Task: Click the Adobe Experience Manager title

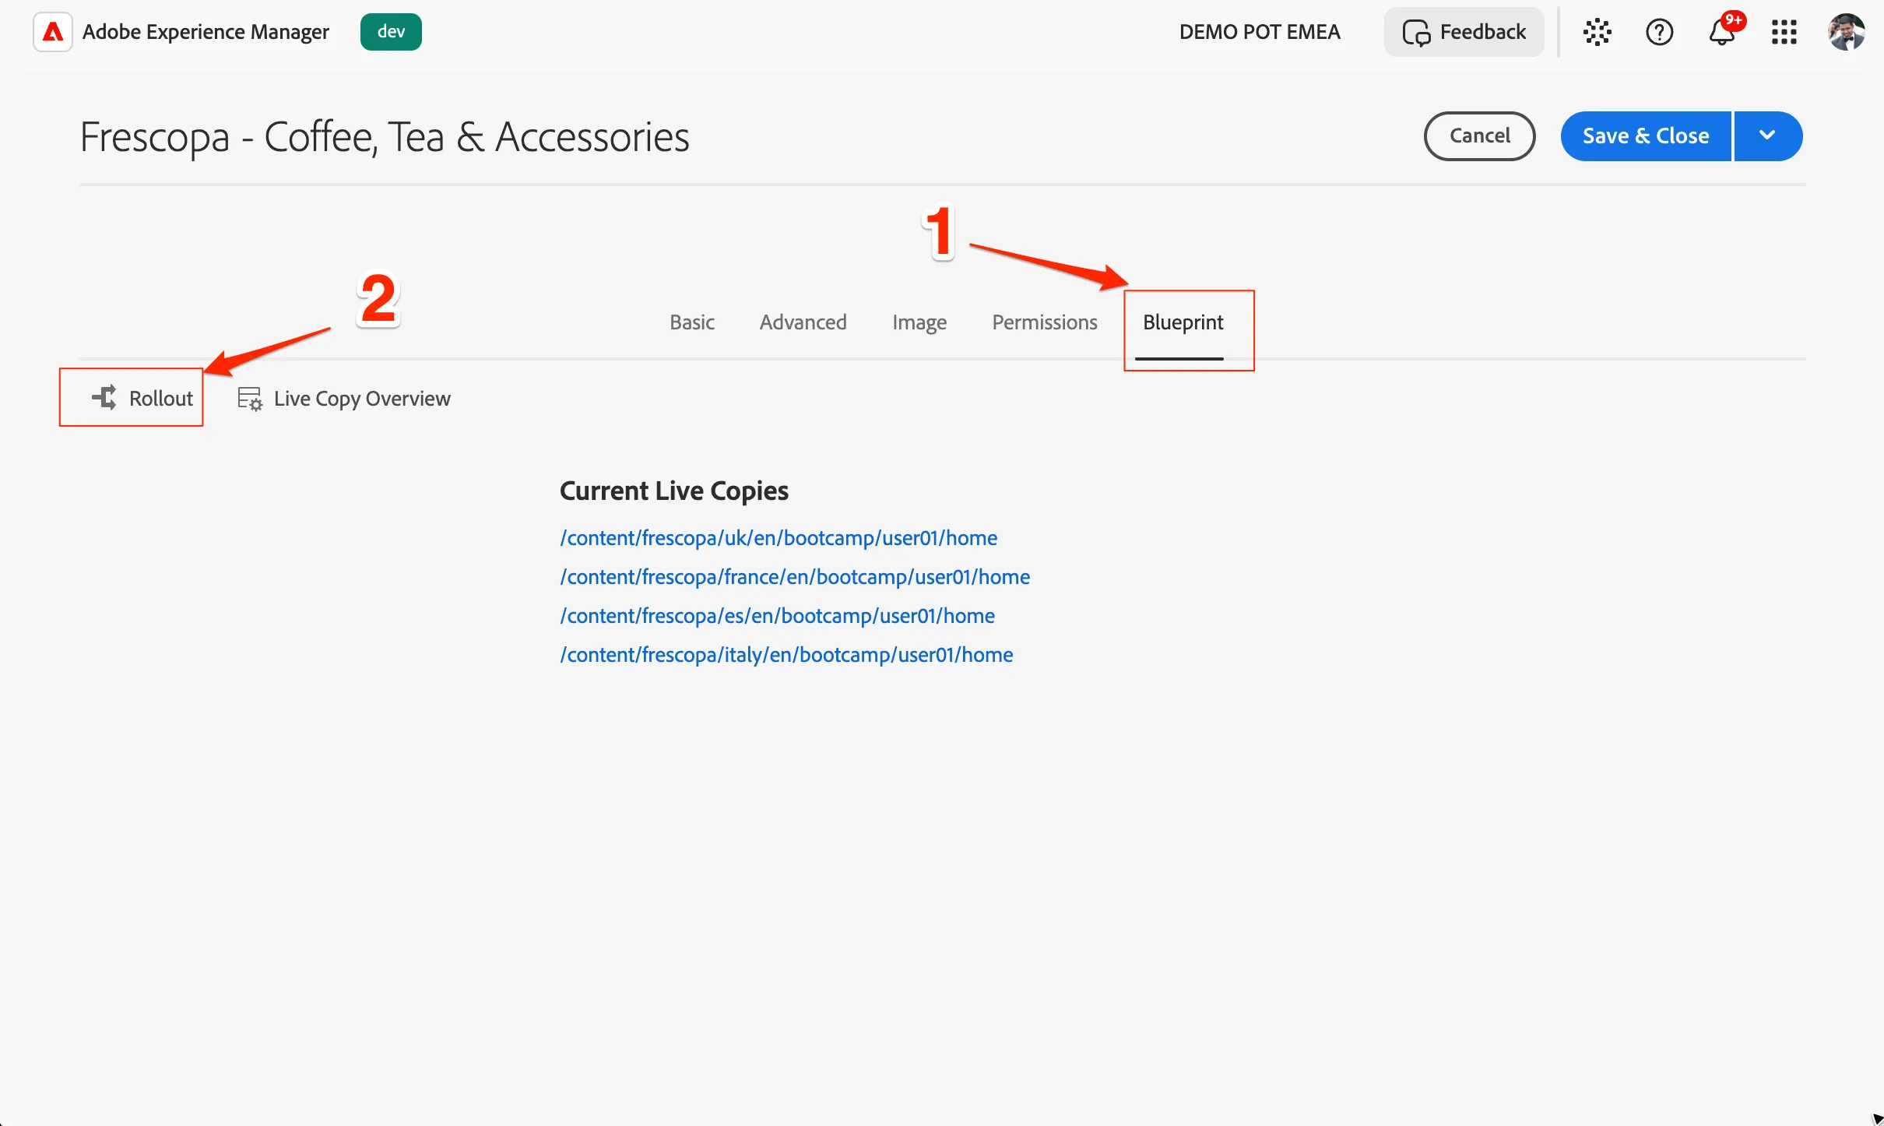Action: point(206,32)
